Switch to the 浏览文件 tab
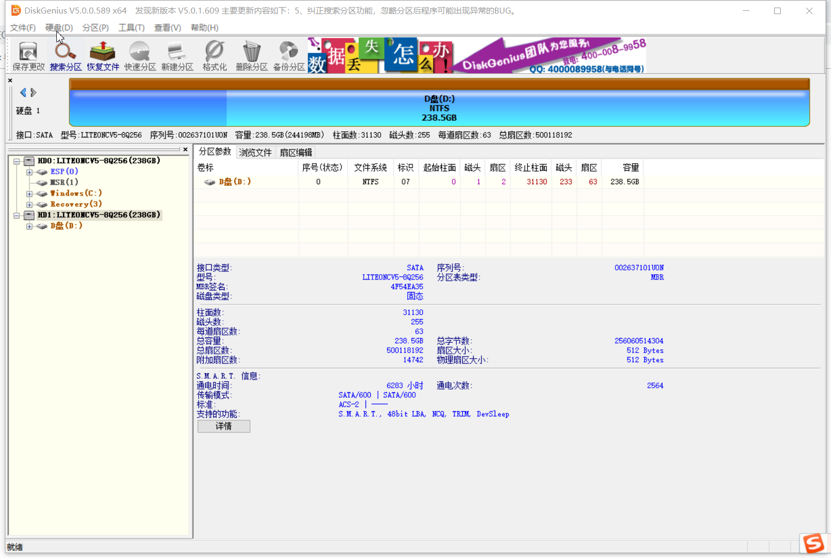Screen dimensions: 831x558 coord(256,153)
